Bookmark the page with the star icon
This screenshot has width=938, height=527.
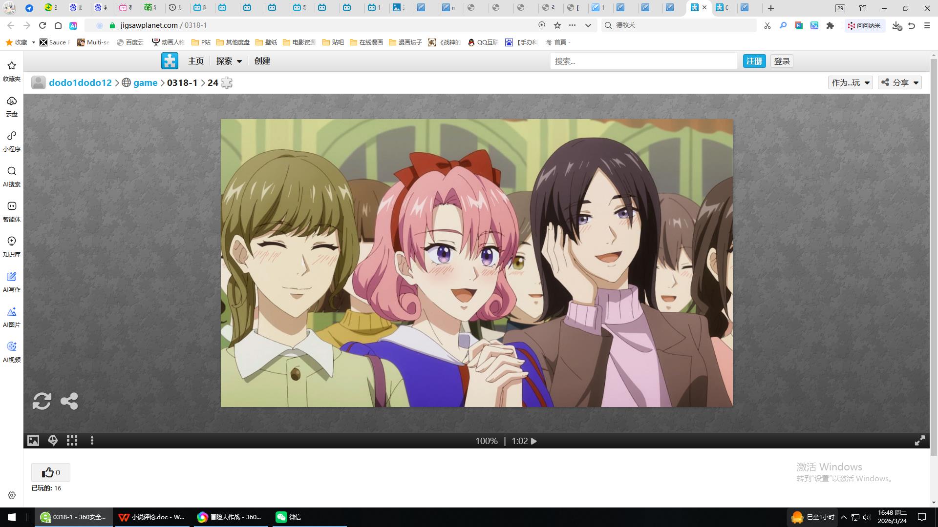pyautogui.click(x=557, y=25)
